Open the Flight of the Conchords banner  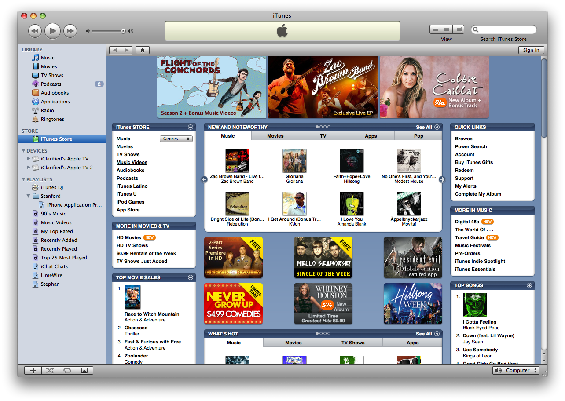212,87
